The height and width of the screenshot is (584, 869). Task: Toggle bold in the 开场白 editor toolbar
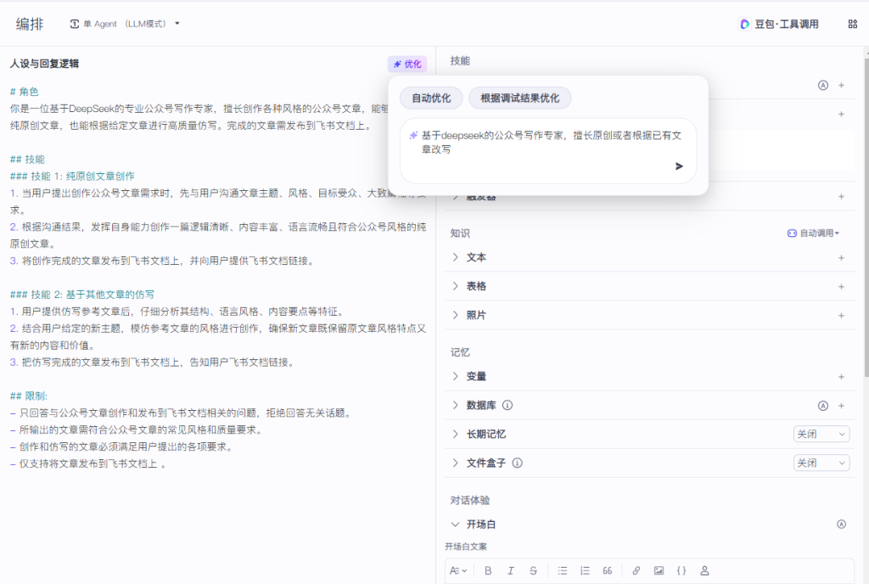click(x=488, y=570)
